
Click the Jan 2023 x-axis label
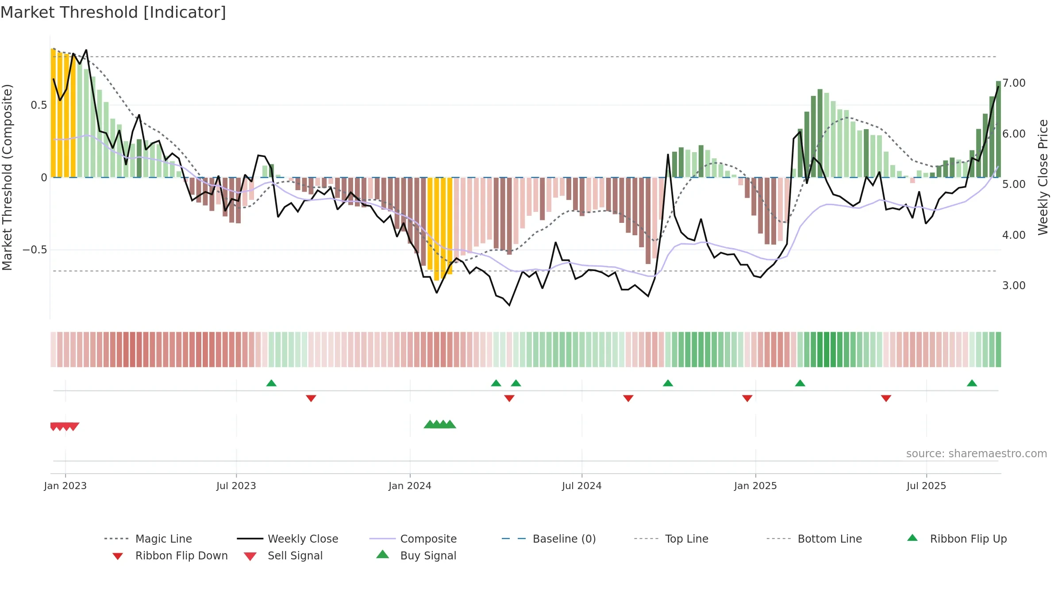(65, 486)
